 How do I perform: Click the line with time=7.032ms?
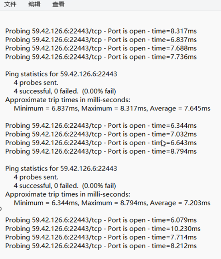click(x=101, y=134)
